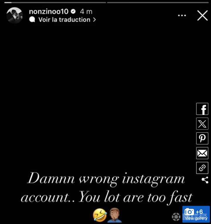Pin this image to Pinterest

[202, 138]
